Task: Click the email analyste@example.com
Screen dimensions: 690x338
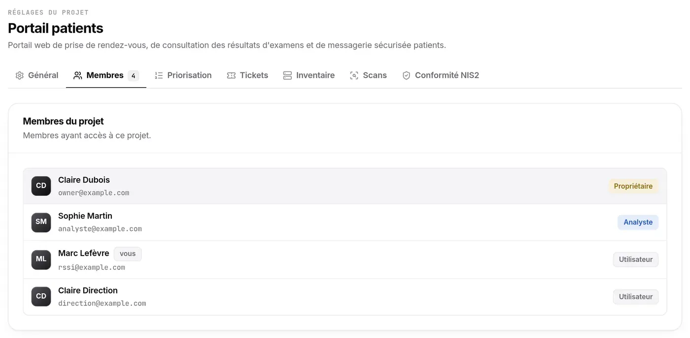Action: pos(100,229)
